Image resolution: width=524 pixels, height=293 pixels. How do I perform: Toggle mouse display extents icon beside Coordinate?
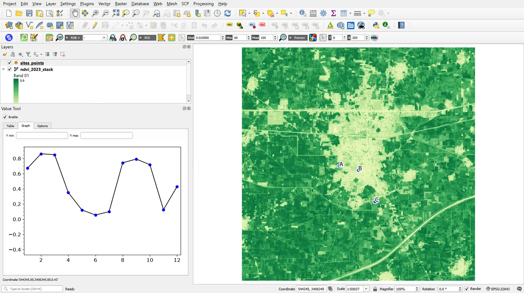[330, 289]
